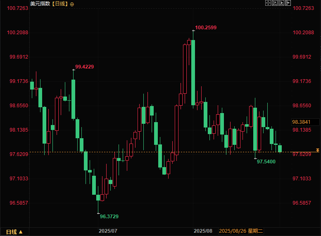Click the right axis 100.2088 value
The width and height of the screenshot is (321, 236).
[303, 33]
